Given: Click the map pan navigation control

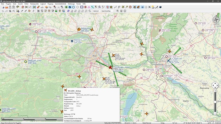Looking at the screenshot, I should pos(215,85).
